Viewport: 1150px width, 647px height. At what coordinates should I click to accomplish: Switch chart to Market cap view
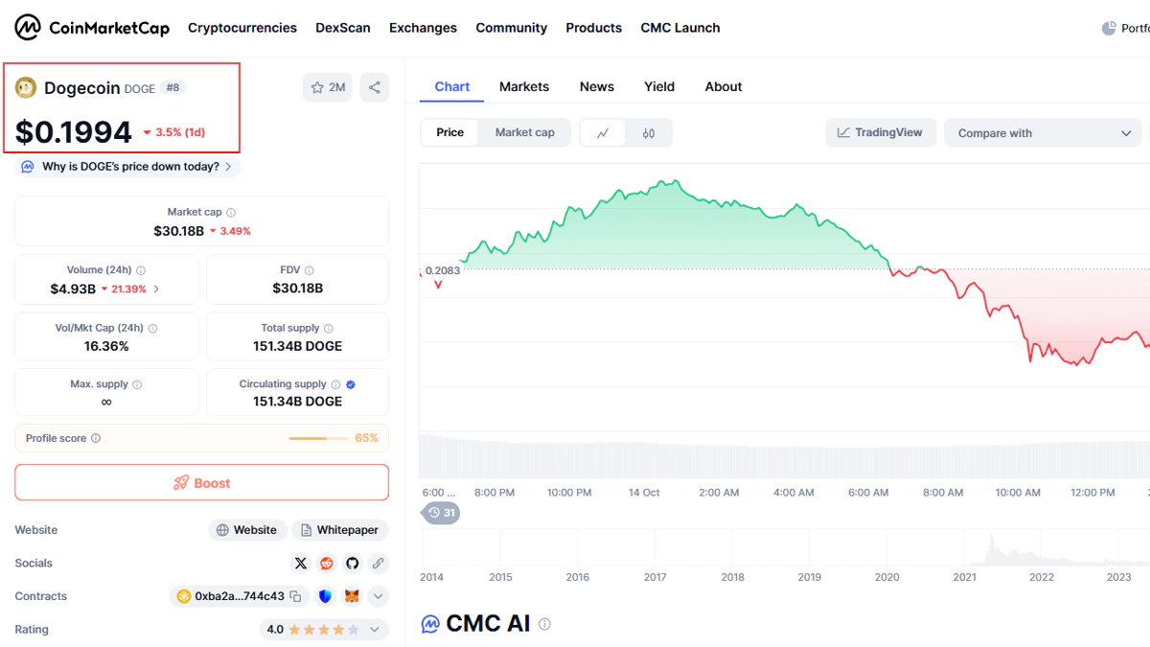point(524,132)
